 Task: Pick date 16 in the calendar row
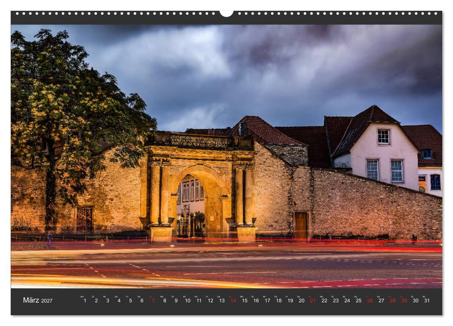click(256, 300)
